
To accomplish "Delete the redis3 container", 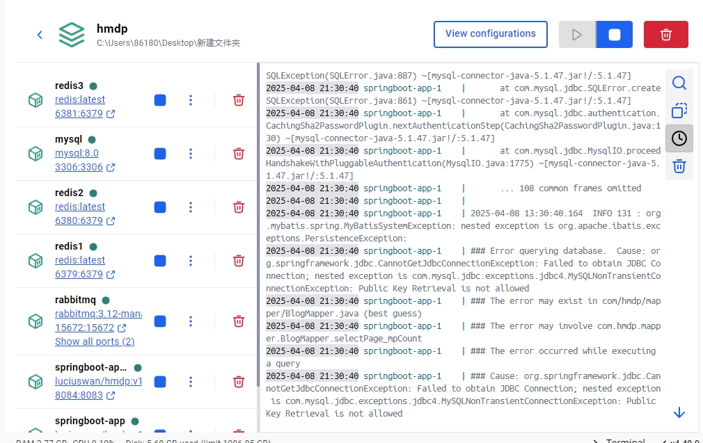I will [x=239, y=100].
